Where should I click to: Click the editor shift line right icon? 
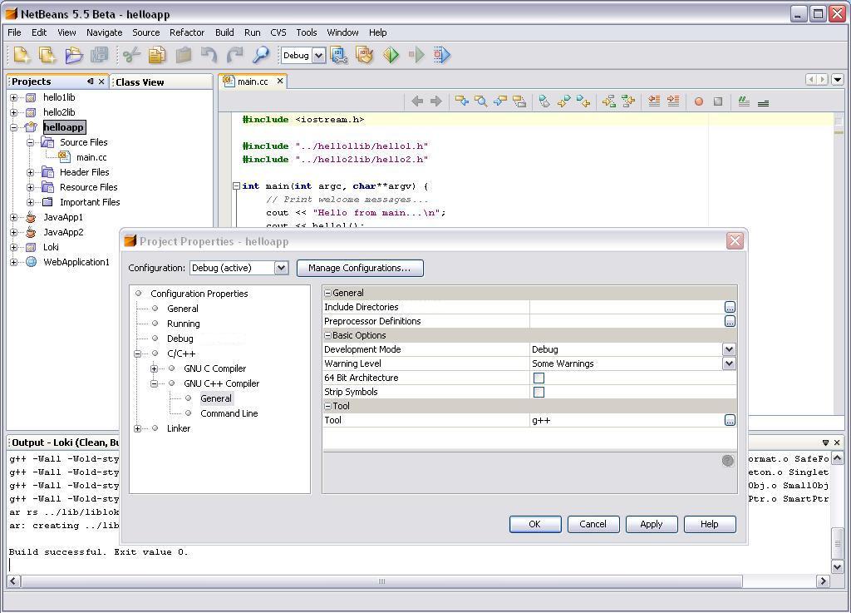pyautogui.click(x=673, y=101)
